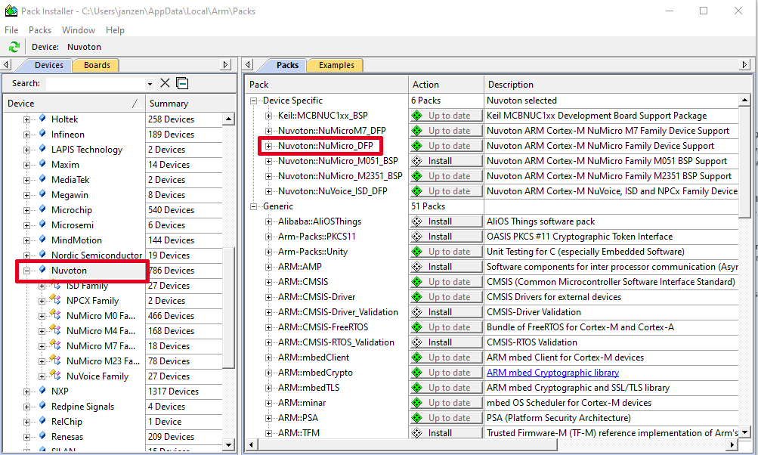
Task: Click the Description column header
Action: (617, 85)
